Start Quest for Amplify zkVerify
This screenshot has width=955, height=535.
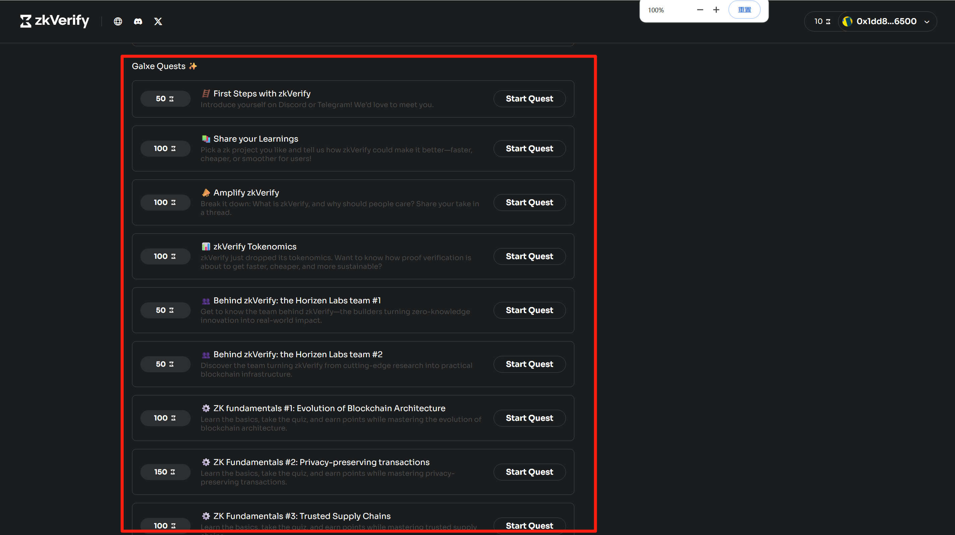[x=529, y=203]
